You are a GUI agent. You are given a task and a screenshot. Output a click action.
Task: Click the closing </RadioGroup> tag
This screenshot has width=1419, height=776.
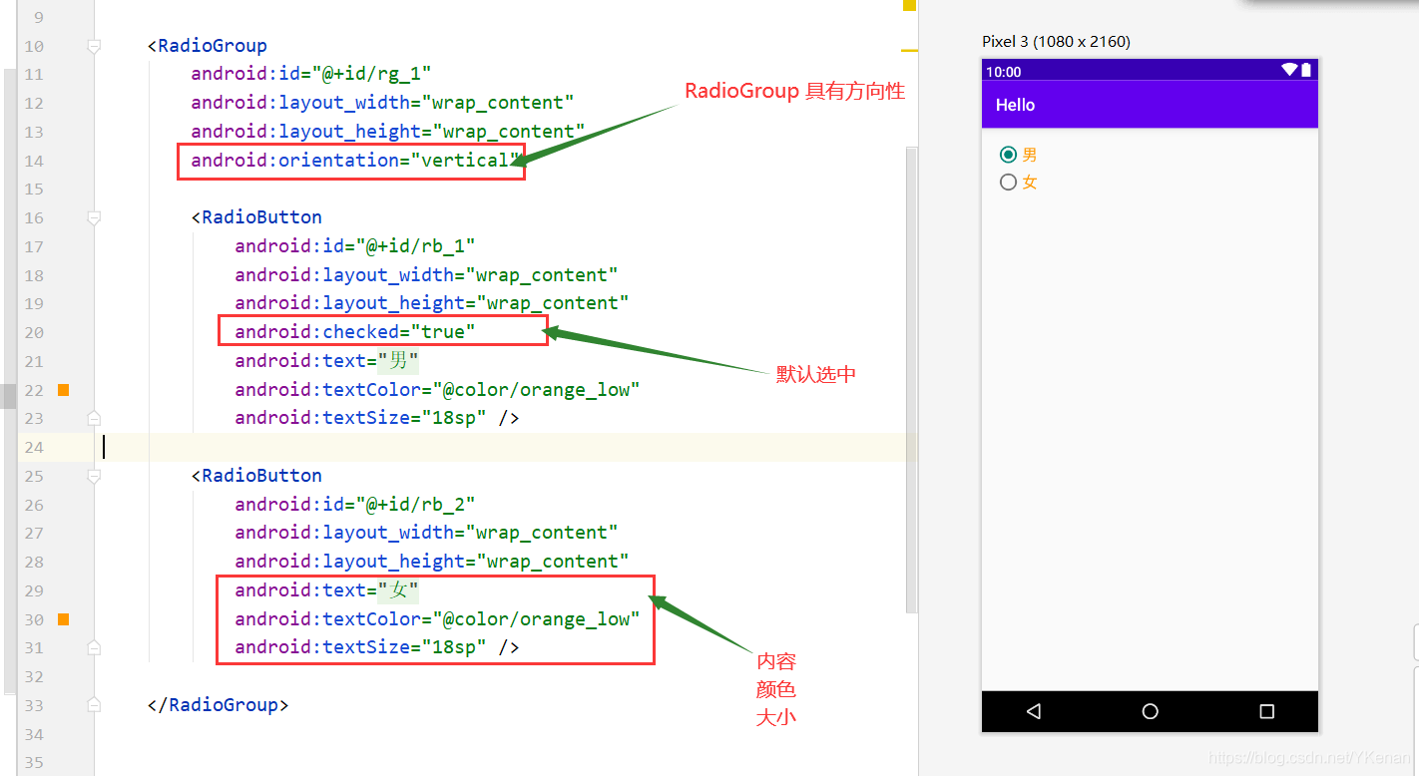(219, 705)
